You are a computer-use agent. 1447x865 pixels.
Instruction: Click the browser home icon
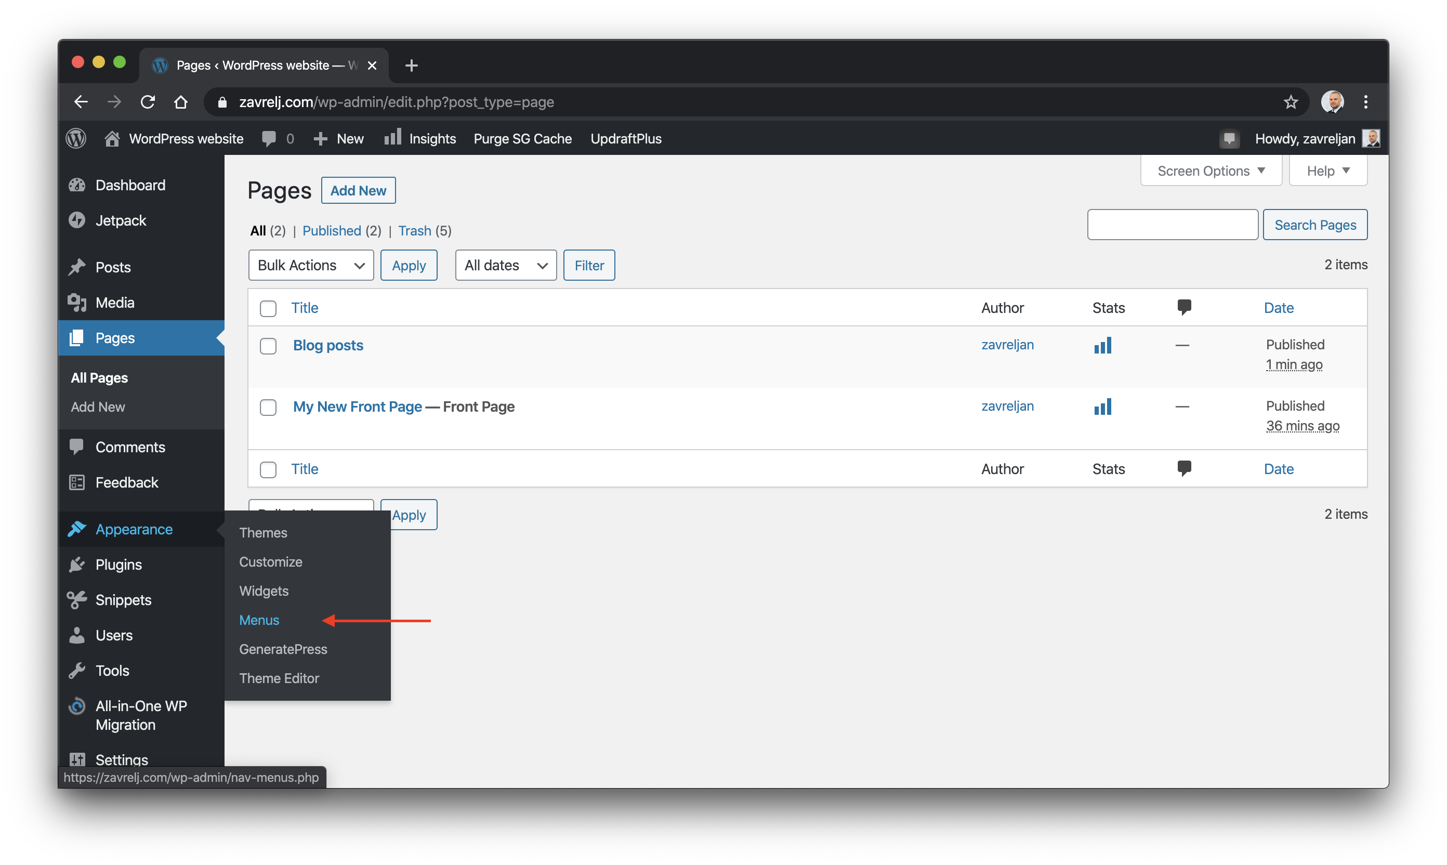181,102
